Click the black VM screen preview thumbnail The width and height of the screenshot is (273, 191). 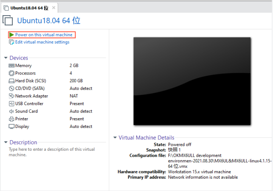(x=191, y=81)
